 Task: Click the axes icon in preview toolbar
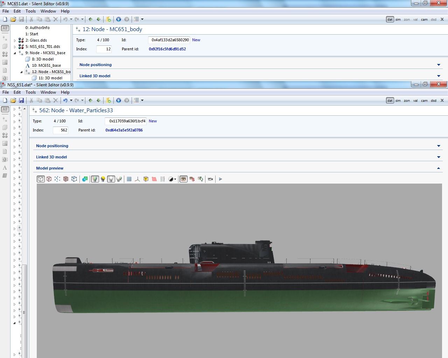tap(137, 179)
